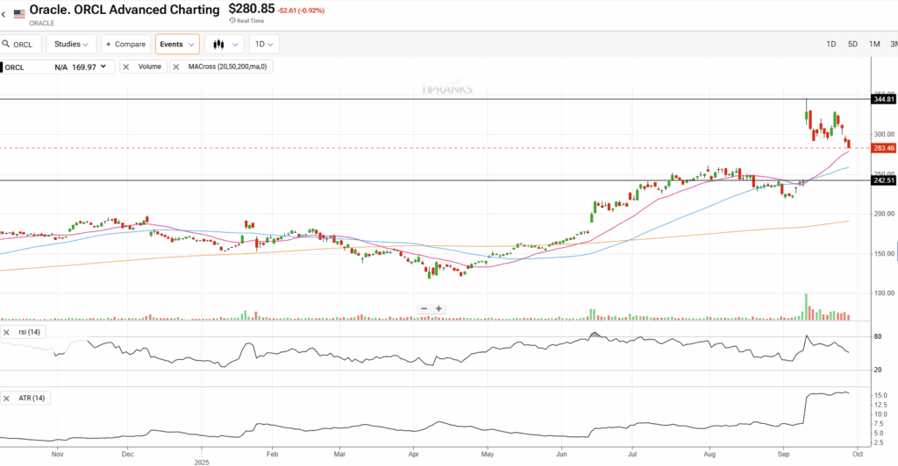Click the US flag icon next to Oracle
The height and width of the screenshot is (466, 898).
19,14
